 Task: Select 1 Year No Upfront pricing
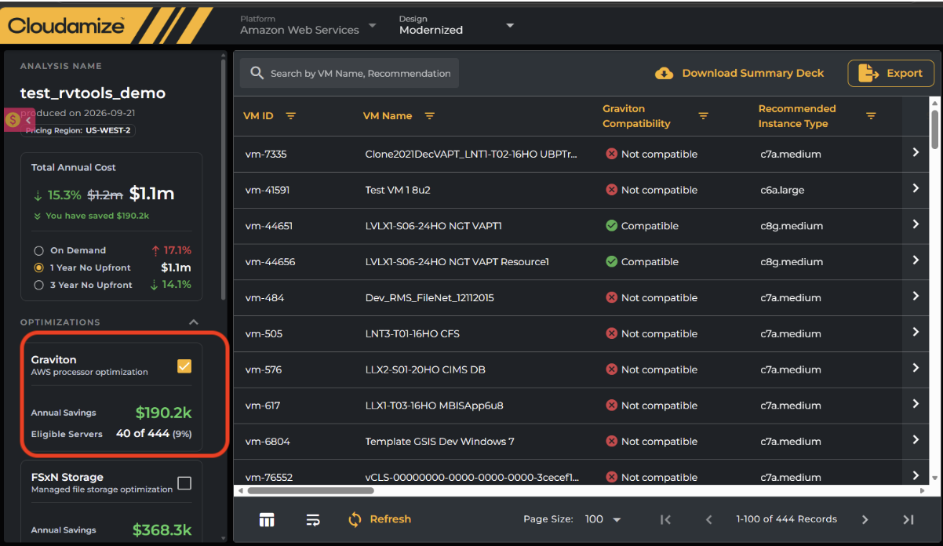[38, 268]
